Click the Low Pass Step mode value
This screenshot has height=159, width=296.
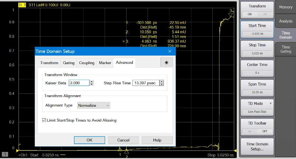[257, 112]
